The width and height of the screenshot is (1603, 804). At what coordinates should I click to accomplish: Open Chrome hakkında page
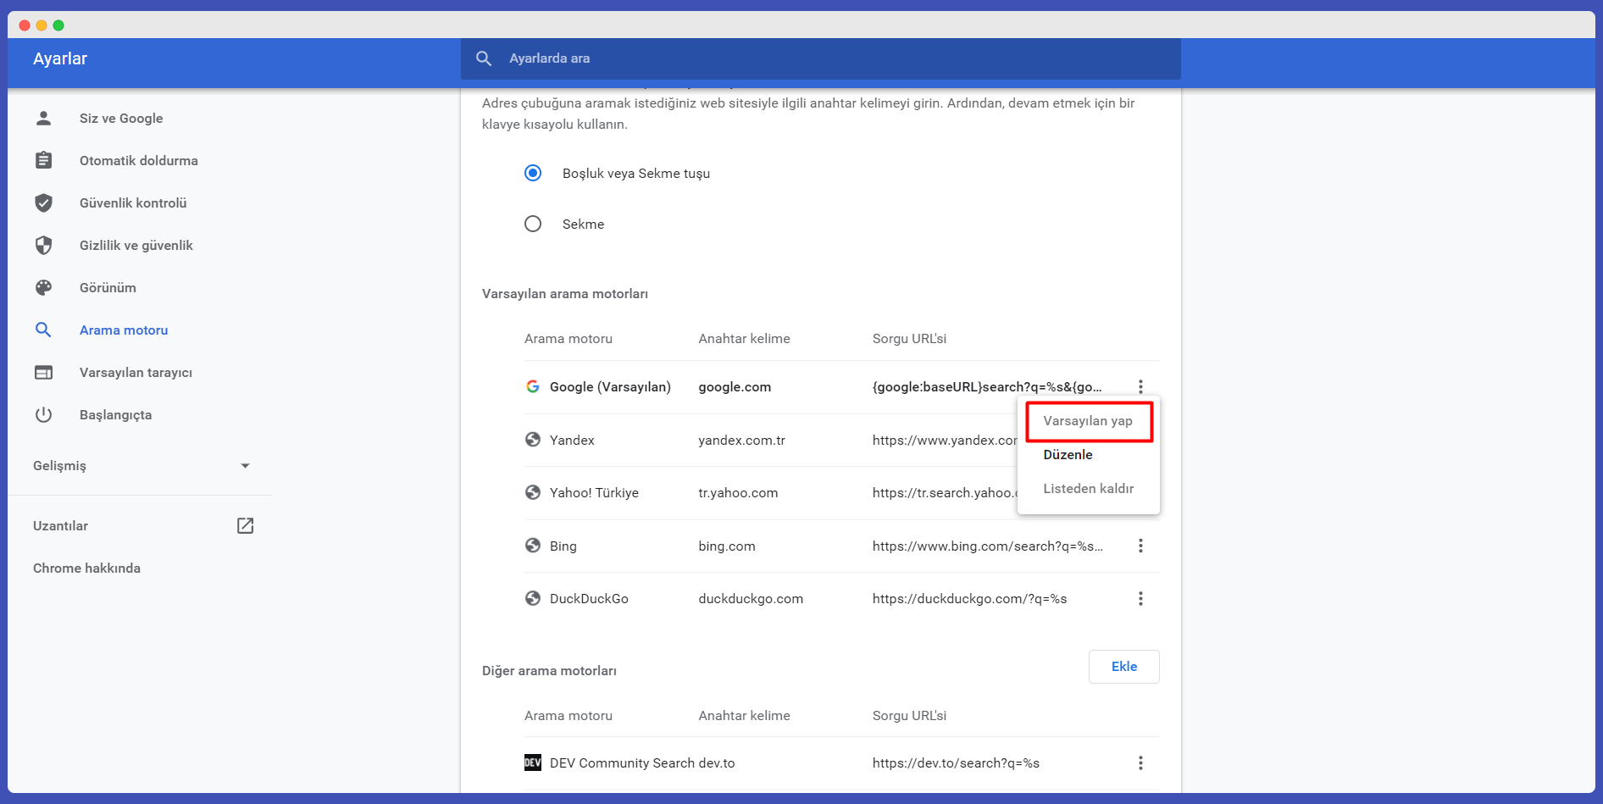(86, 568)
